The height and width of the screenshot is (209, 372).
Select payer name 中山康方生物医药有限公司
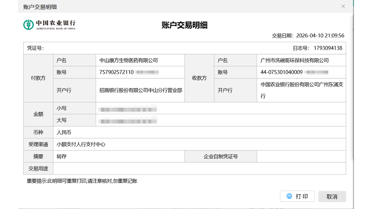[x=129, y=60]
